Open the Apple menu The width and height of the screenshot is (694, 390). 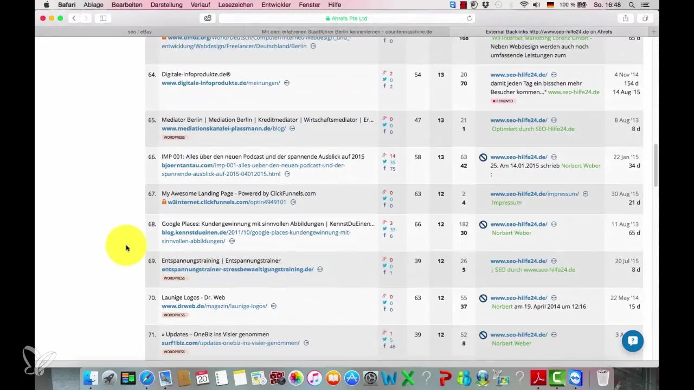point(46,5)
